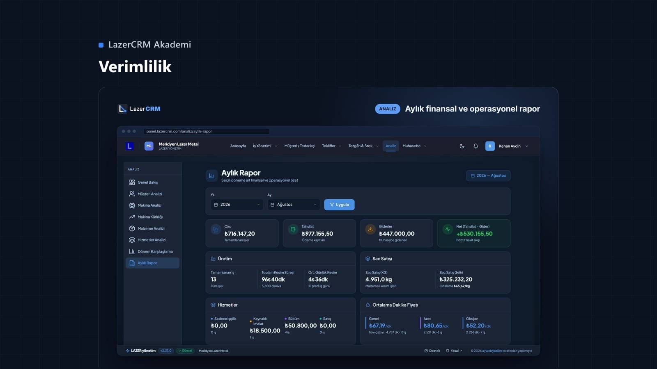Click the ML company avatar

(x=149, y=146)
